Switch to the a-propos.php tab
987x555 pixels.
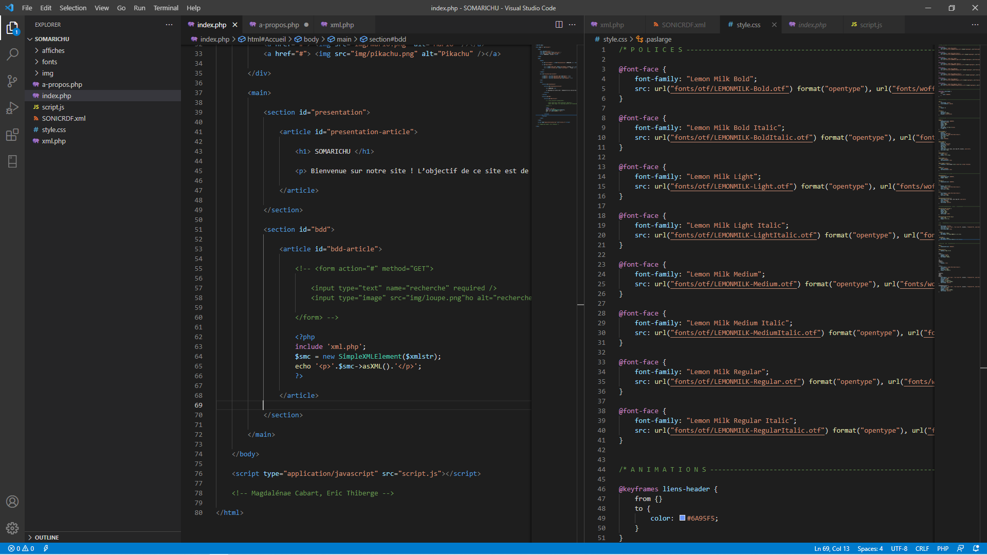[x=279, y=25]
